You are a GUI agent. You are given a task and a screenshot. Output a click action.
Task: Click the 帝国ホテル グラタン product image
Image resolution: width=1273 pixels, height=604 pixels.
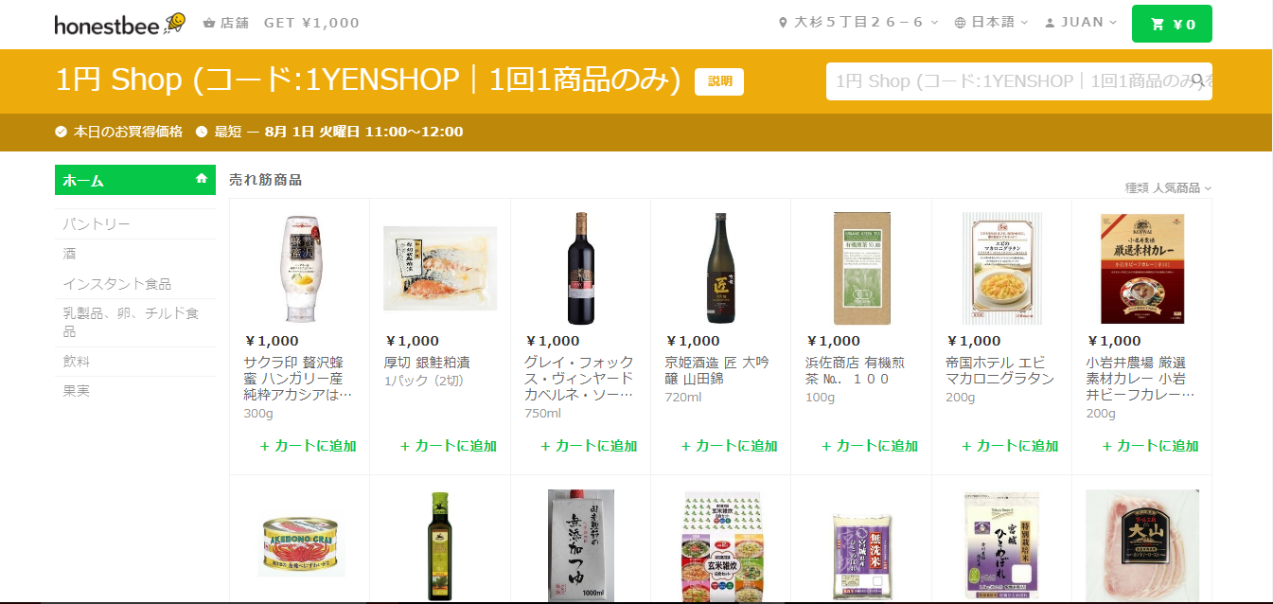click(x=1001, y=268)
